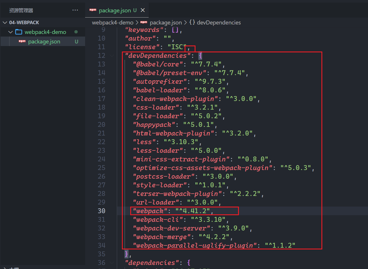
Task: Fold the devDependencies block at line 12
Action: click(x=112, y=56)
